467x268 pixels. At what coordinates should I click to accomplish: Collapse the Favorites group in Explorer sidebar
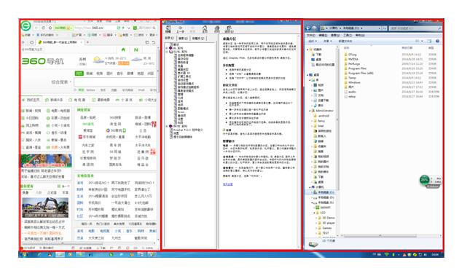307,50
